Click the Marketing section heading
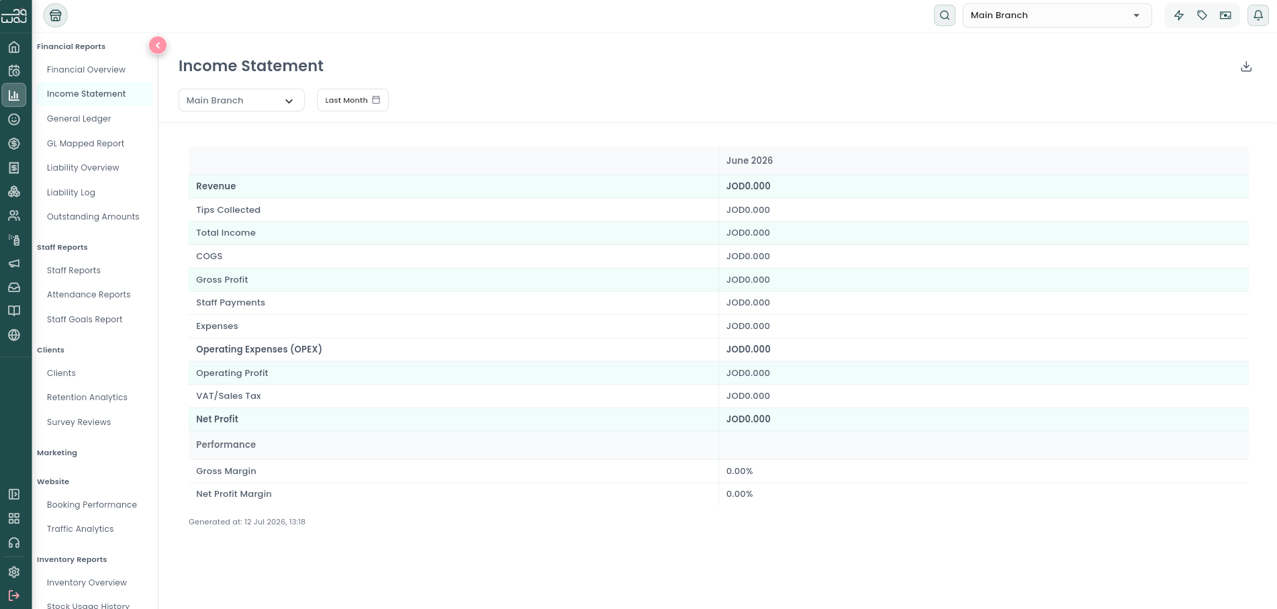Screen dimensions: 1277x609 [57, 453]
